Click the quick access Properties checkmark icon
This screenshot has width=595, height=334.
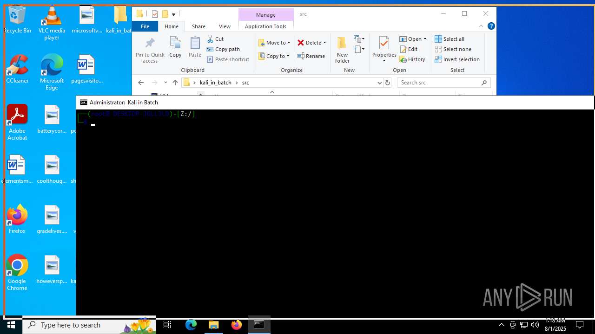(155, 14)
